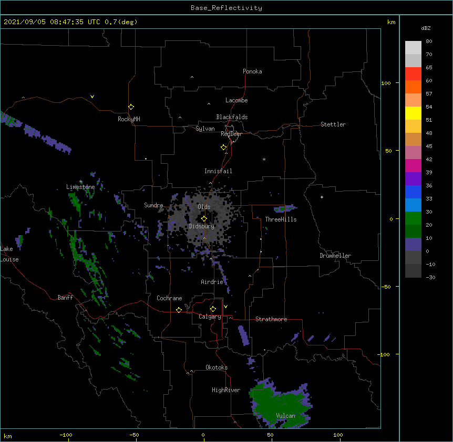This screenshot has width=453, height=442.
Task: Click the -100 label on bottom axis
Action: pyautogui.click(x=66, y=435)
